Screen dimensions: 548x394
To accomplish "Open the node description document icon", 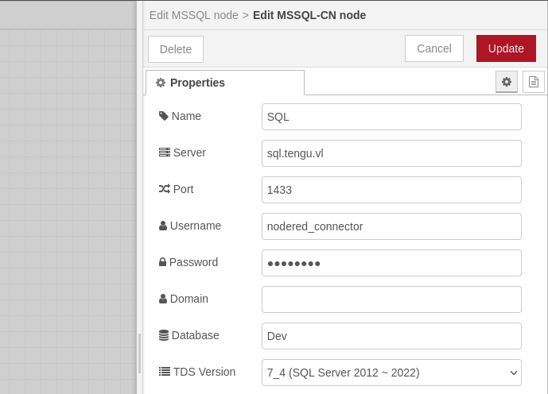I will pos(534,82).
